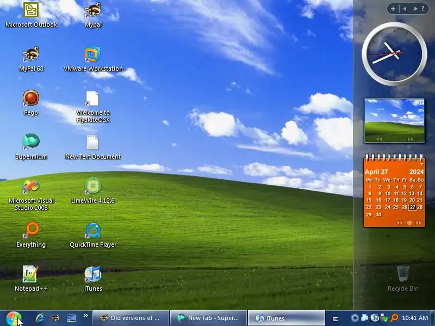Go to previous month in calendar gadget
This screenshot has height=326, width=435.
point(400,223)
